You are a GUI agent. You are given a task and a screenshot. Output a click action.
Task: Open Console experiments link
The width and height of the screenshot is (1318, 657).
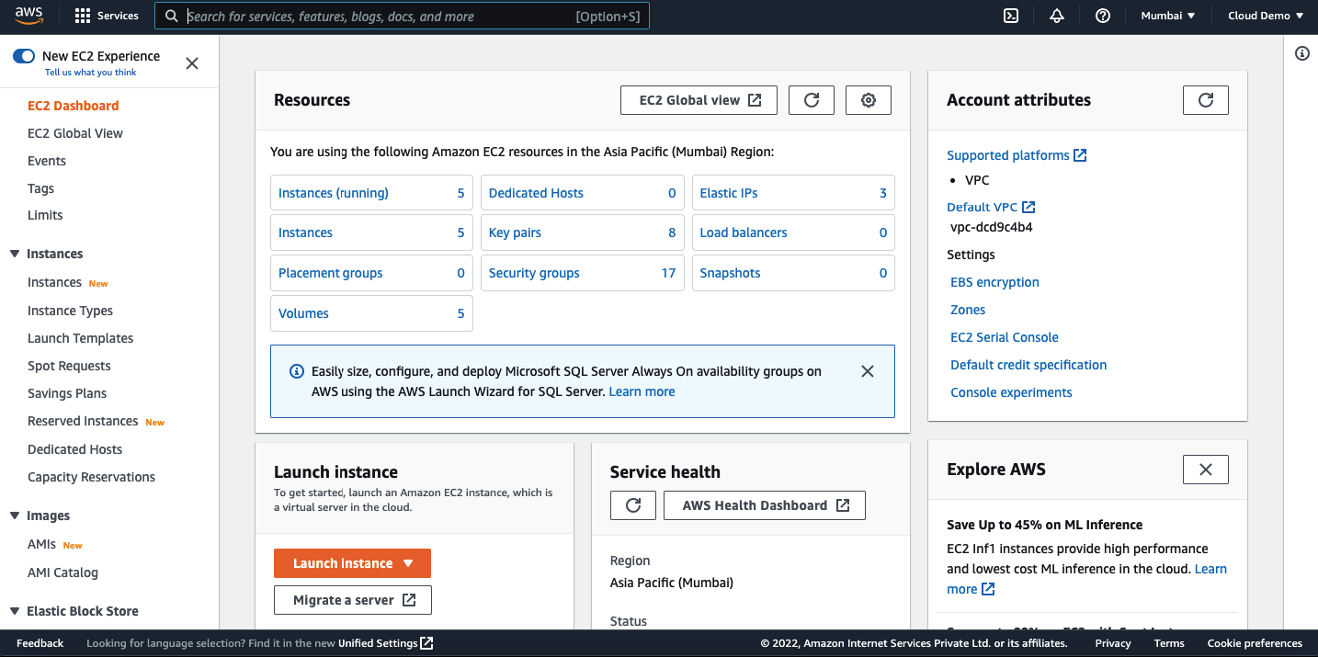pos(1011,392)
